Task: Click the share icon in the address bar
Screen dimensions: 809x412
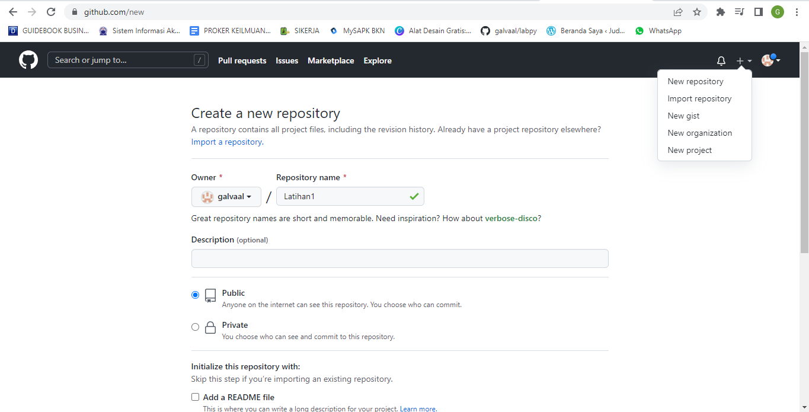Action: click(x=677, y=11)
